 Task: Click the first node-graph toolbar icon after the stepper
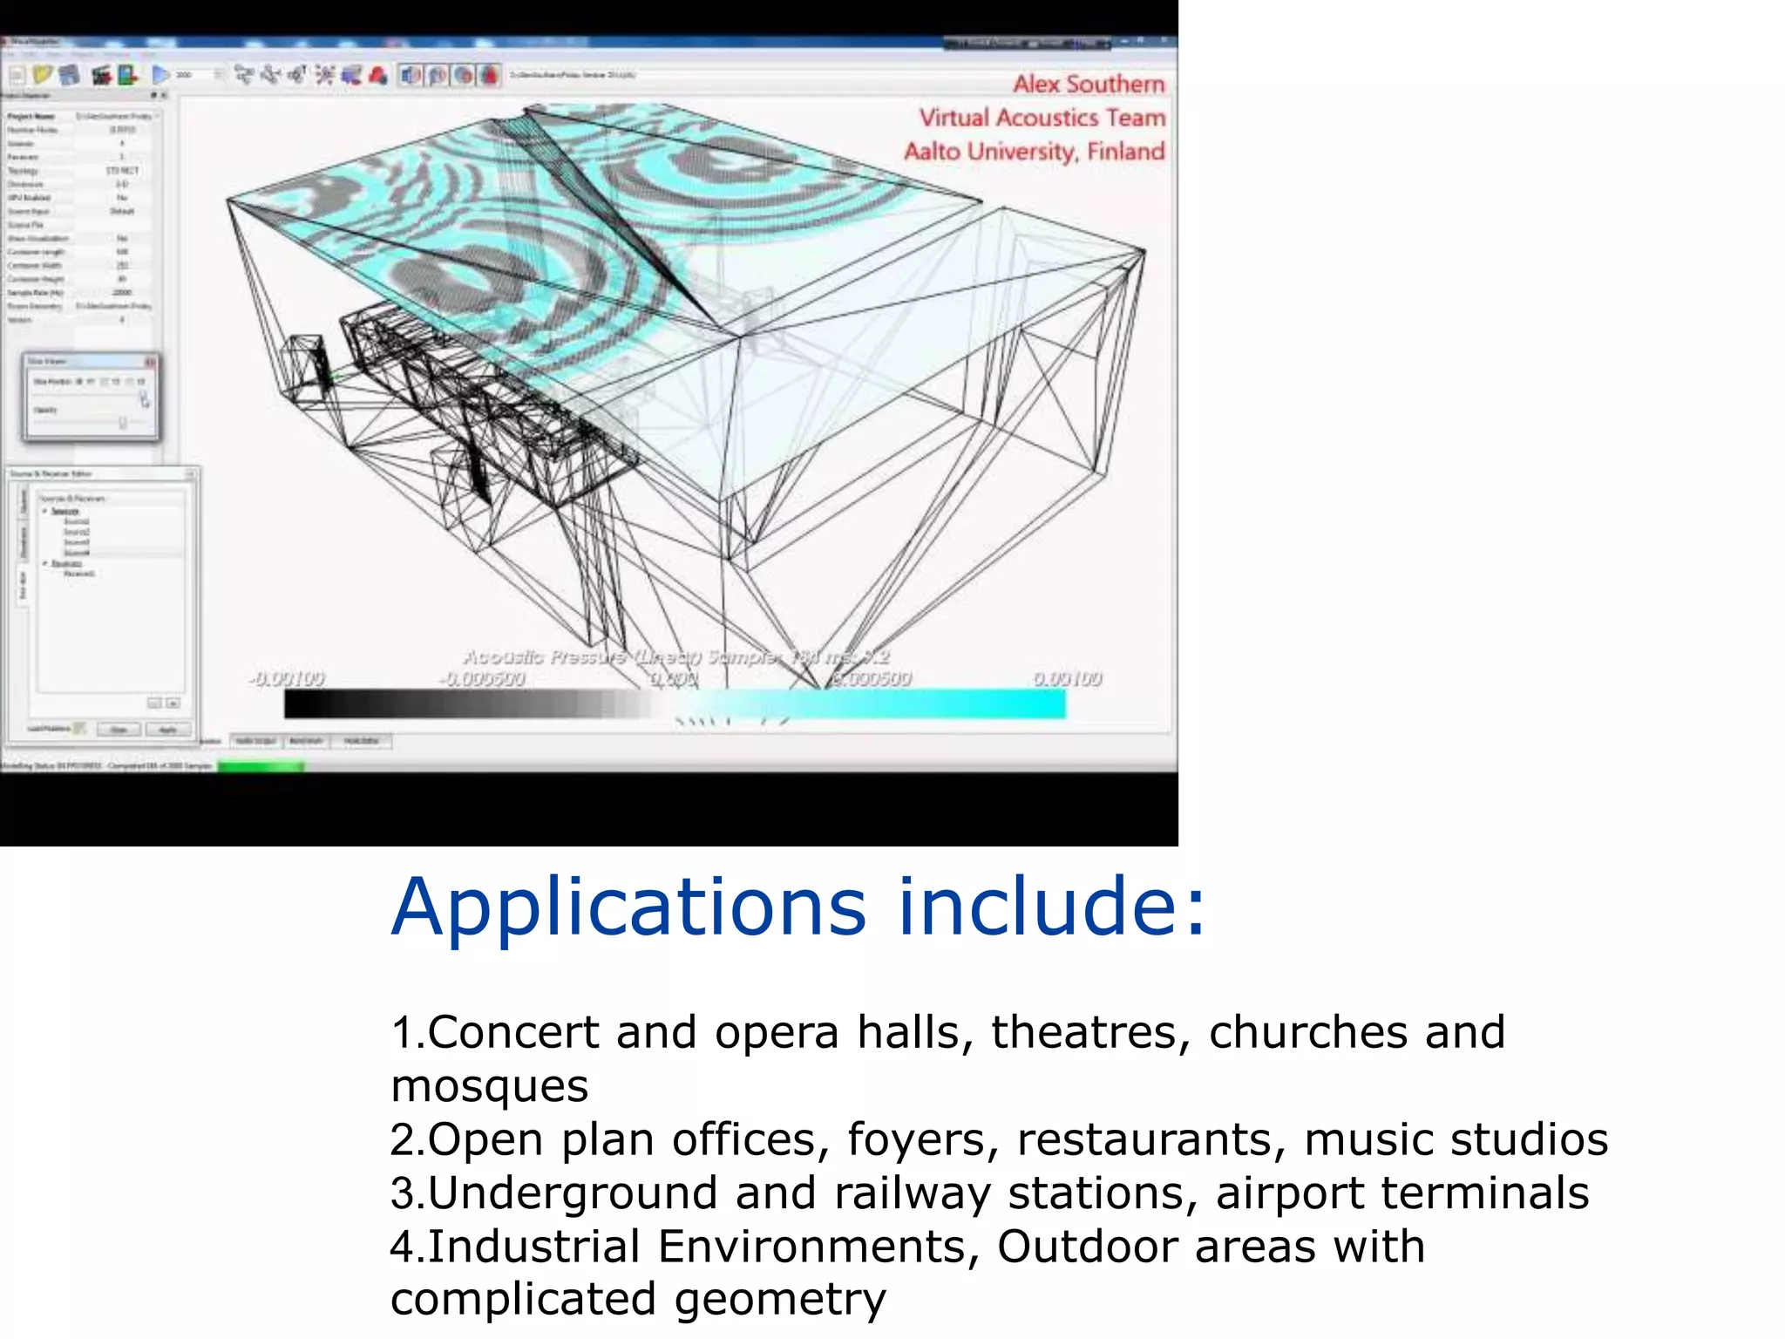[243, 76]
